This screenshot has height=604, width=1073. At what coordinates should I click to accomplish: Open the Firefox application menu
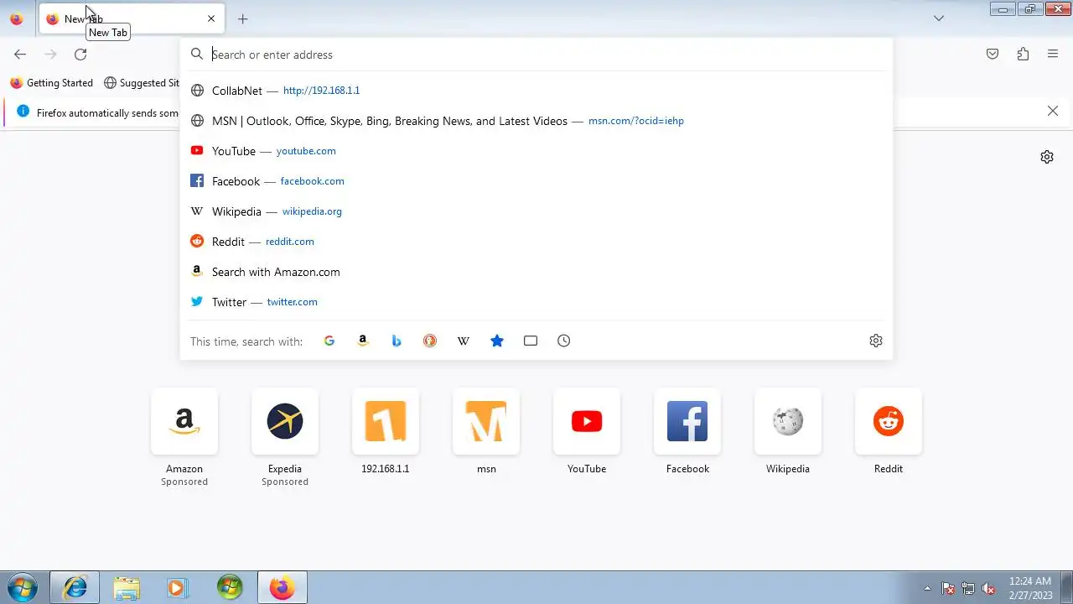point(1053,55)
